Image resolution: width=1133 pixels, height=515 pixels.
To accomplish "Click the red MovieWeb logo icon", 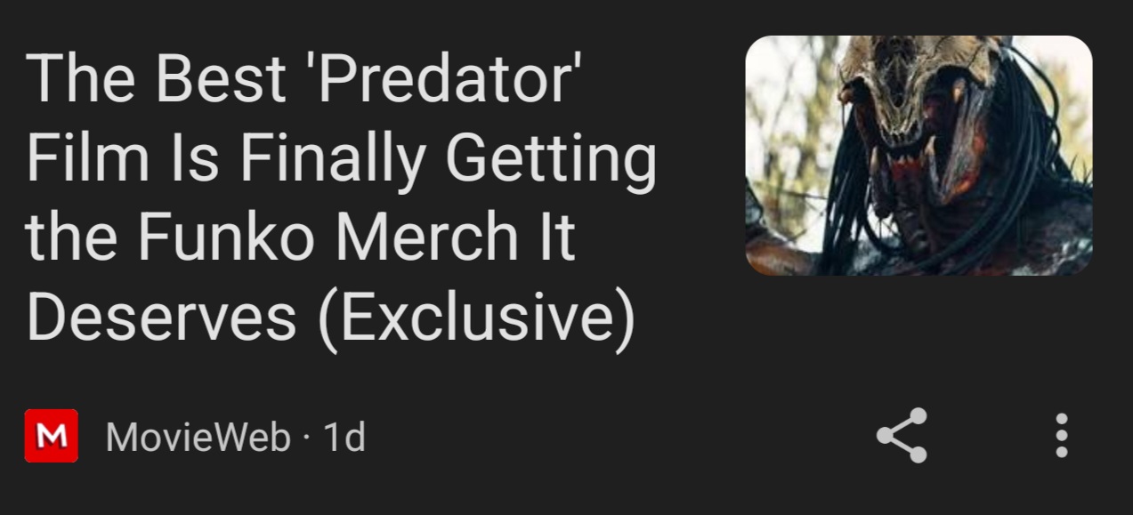I will tap(52, 436).
